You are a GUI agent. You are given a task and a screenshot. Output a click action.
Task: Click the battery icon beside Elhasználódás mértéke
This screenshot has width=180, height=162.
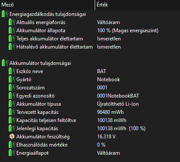coord(12,145)
